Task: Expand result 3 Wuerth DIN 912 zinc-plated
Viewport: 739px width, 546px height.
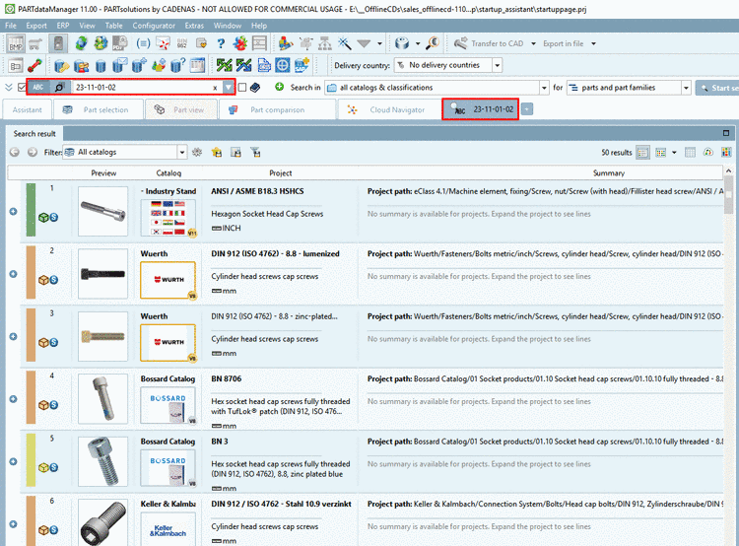Action: [13, 336]
